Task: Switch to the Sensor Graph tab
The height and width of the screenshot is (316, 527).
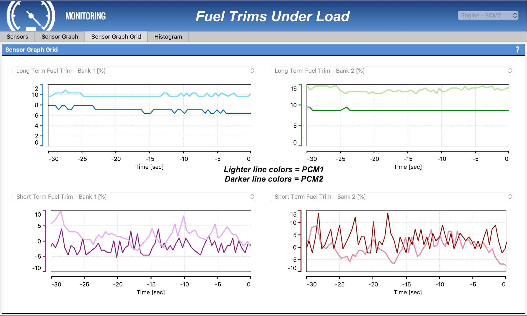Action: tap(60, 37)
